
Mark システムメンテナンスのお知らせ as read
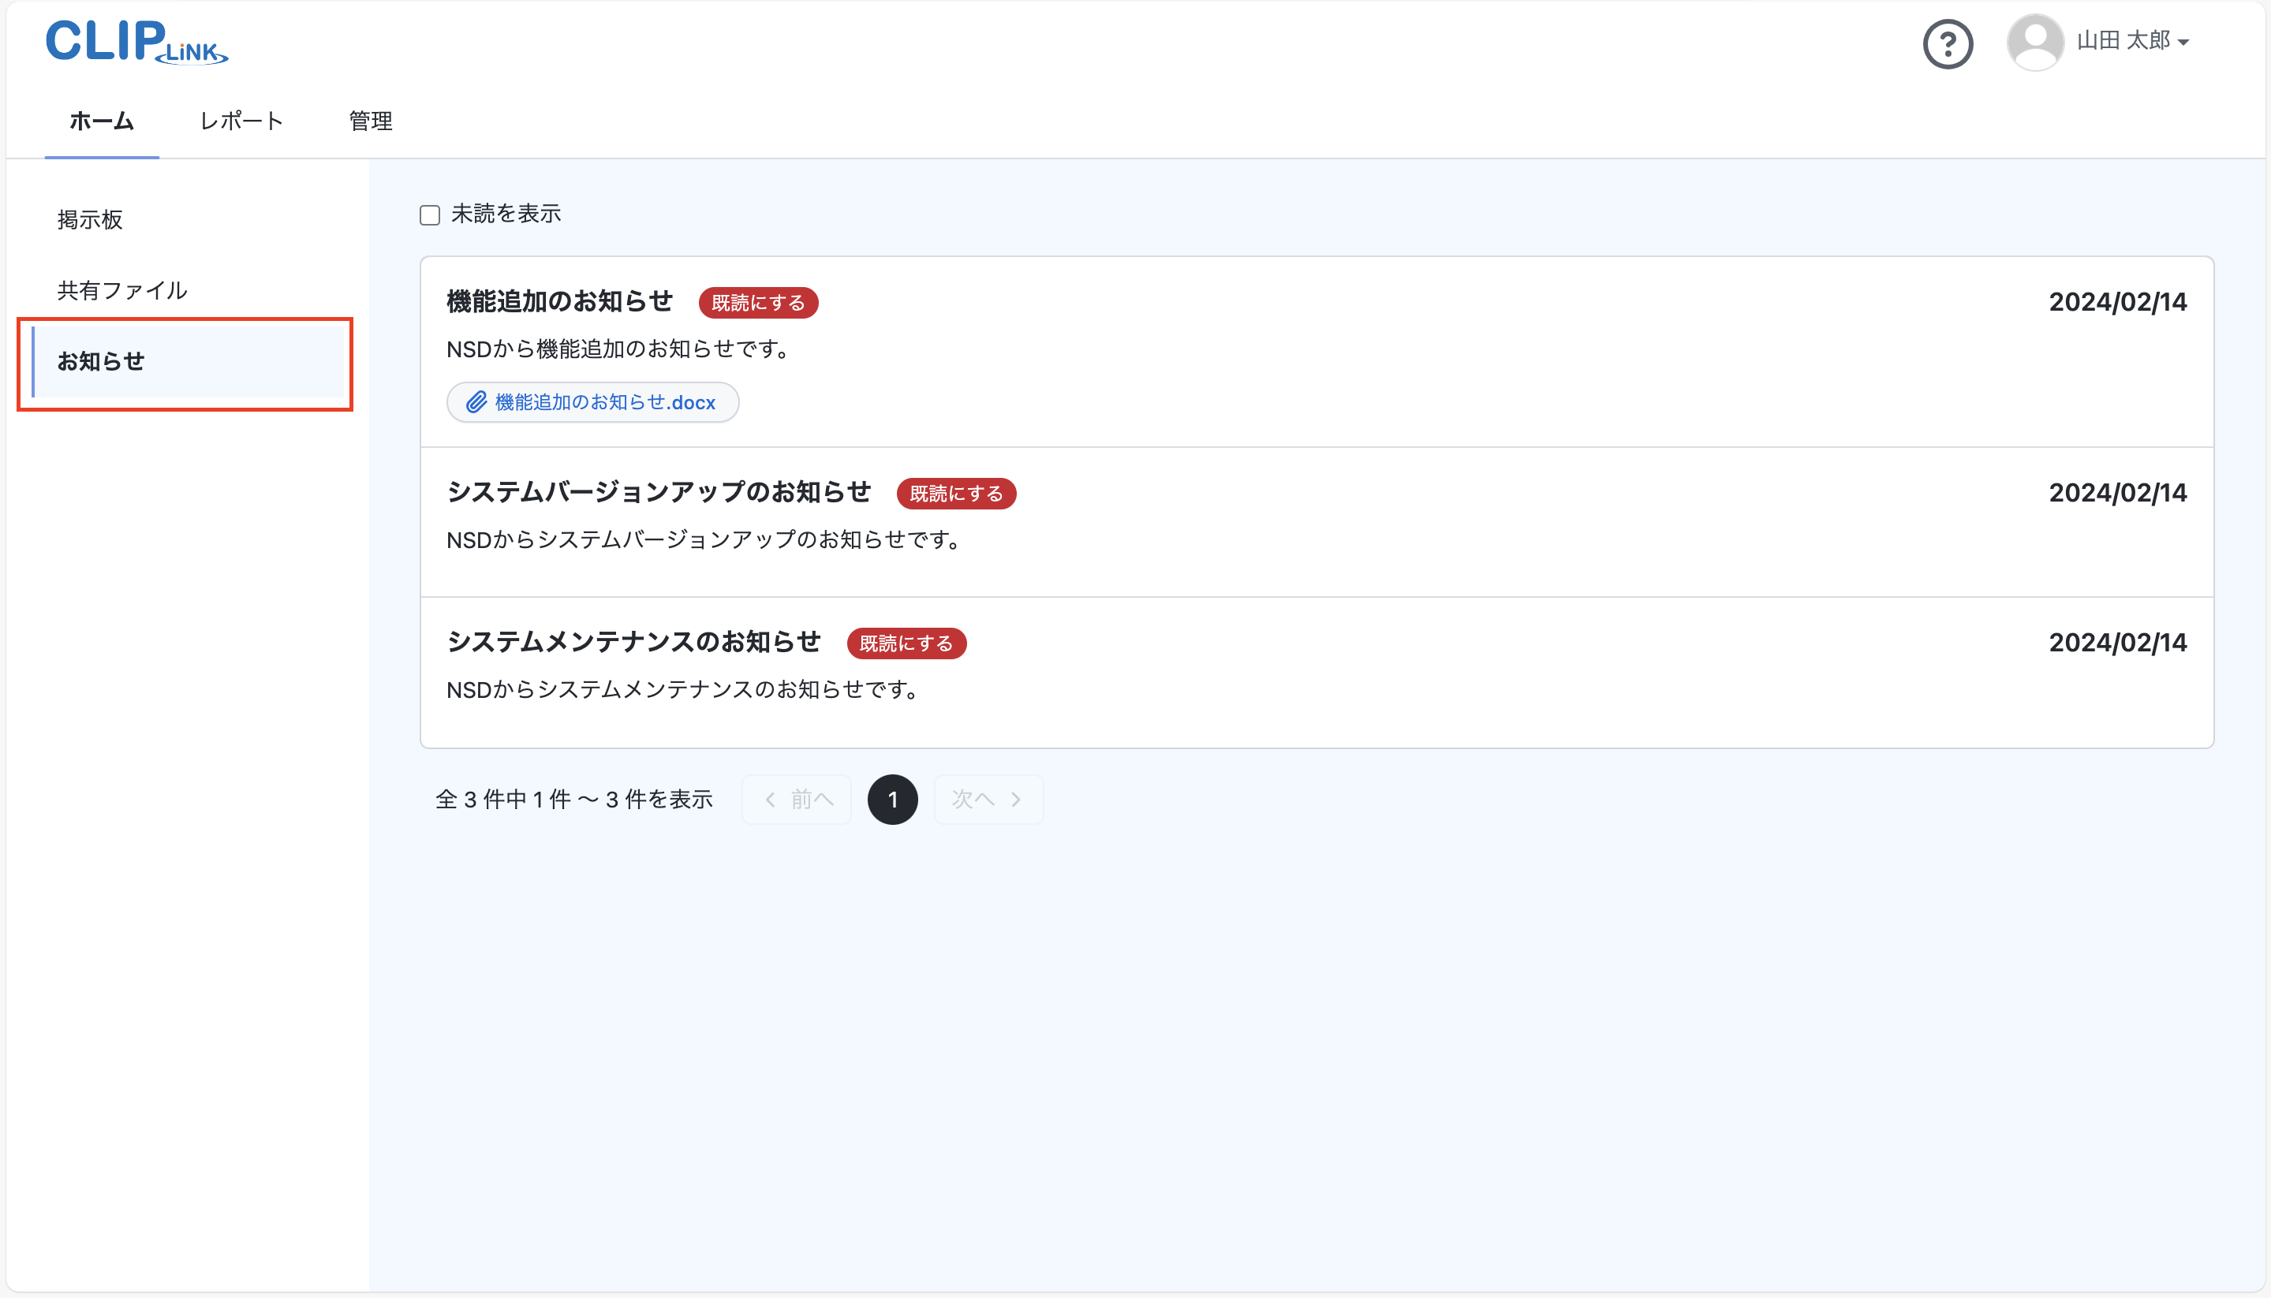point(906,643)
